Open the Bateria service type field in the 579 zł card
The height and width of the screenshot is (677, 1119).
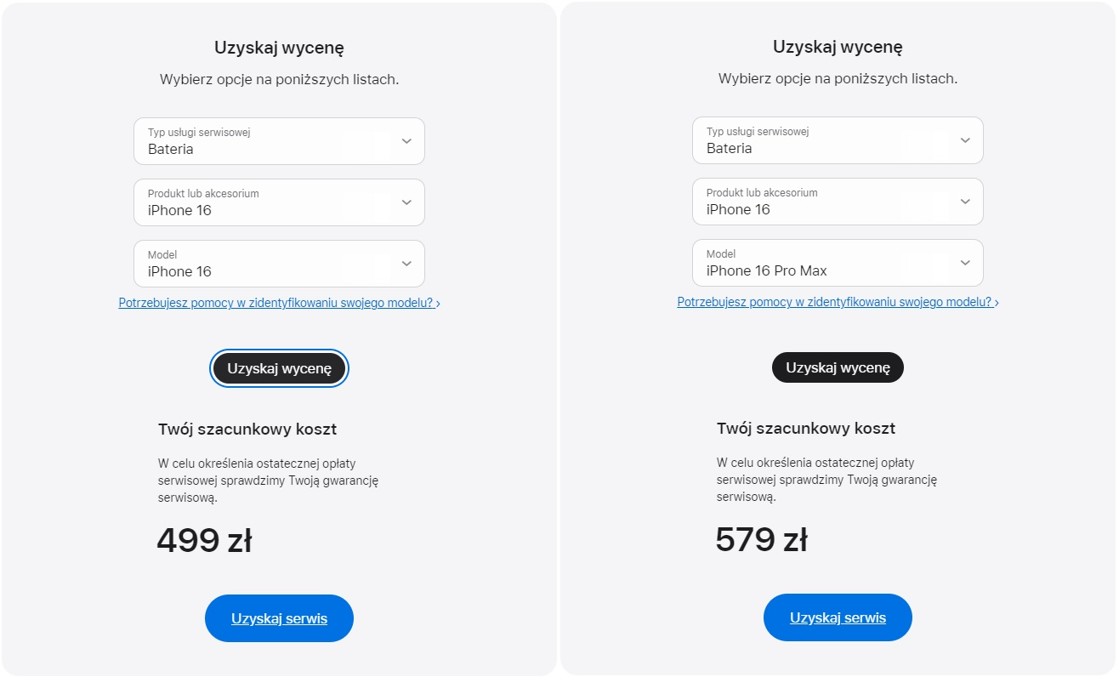(822, 140)
